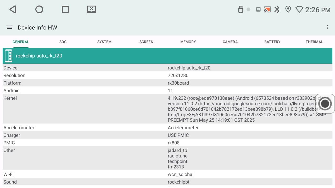
Task: Open the SCREEN tab
Action: [146, 42]
